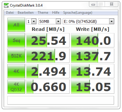Click the 4K read result 2.494
122x112 pixels.
(x=48, y=71)
